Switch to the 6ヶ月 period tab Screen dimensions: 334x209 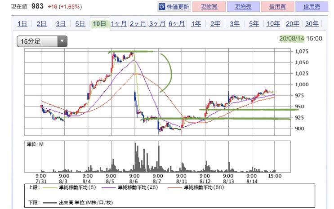177,24
